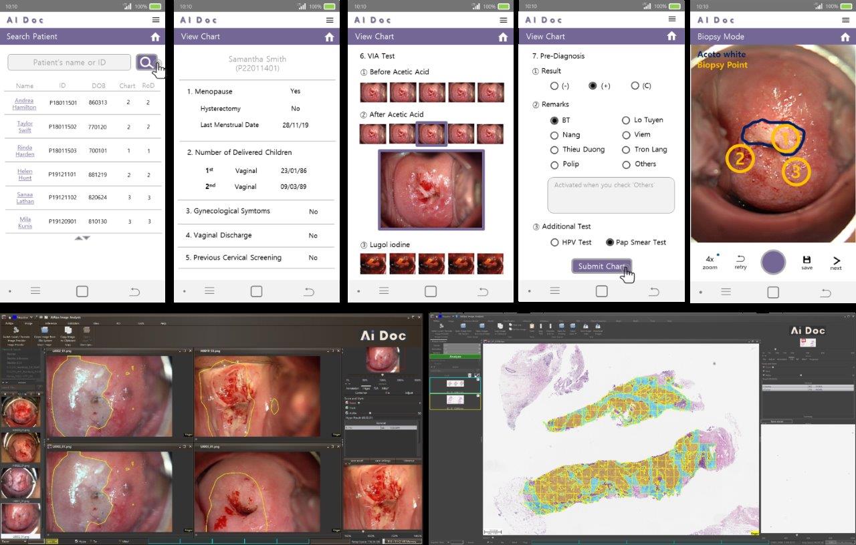The image size is (856, 545).
Task: Tap the retry icon in Biopsy Mode
Action: click(740, 261)
